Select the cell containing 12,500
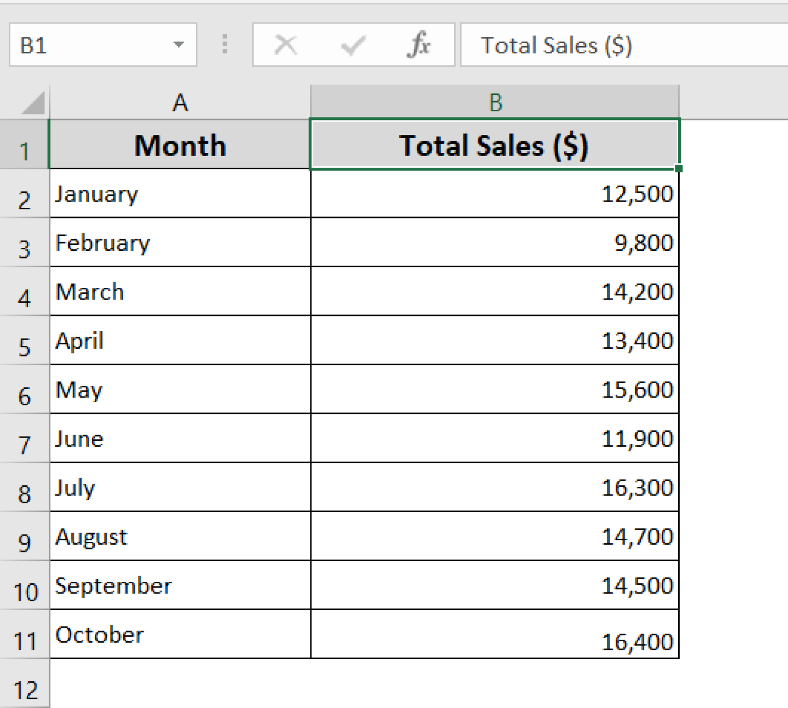The height and width of the screenshot is (708, 788). (494, 194)
